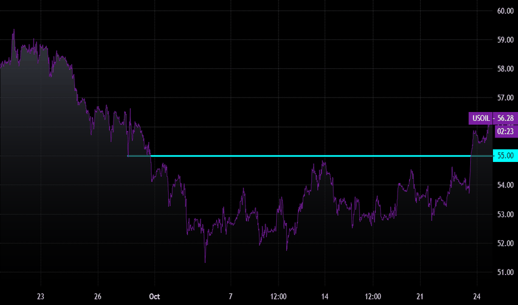Click the 52.00 price axis label
The height and width of the screenshot is (305, 518).
[x=505, y=243]
